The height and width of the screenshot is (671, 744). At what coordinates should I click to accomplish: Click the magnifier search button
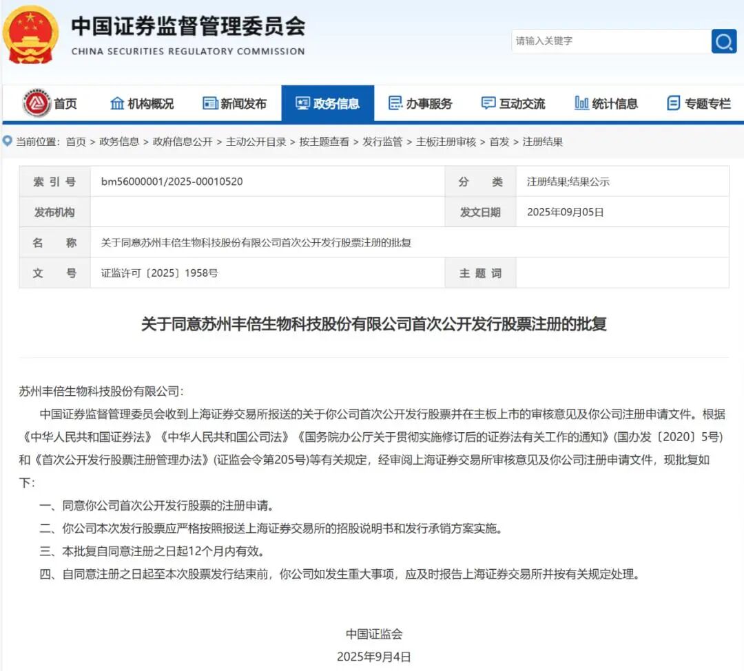tap(723, 41)
